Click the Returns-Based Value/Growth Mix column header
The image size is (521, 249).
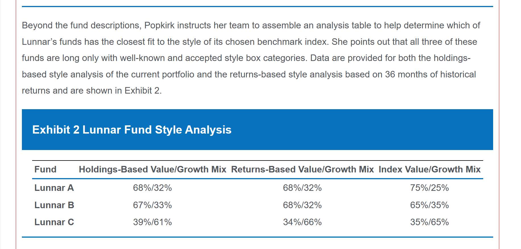pos(302,169)
